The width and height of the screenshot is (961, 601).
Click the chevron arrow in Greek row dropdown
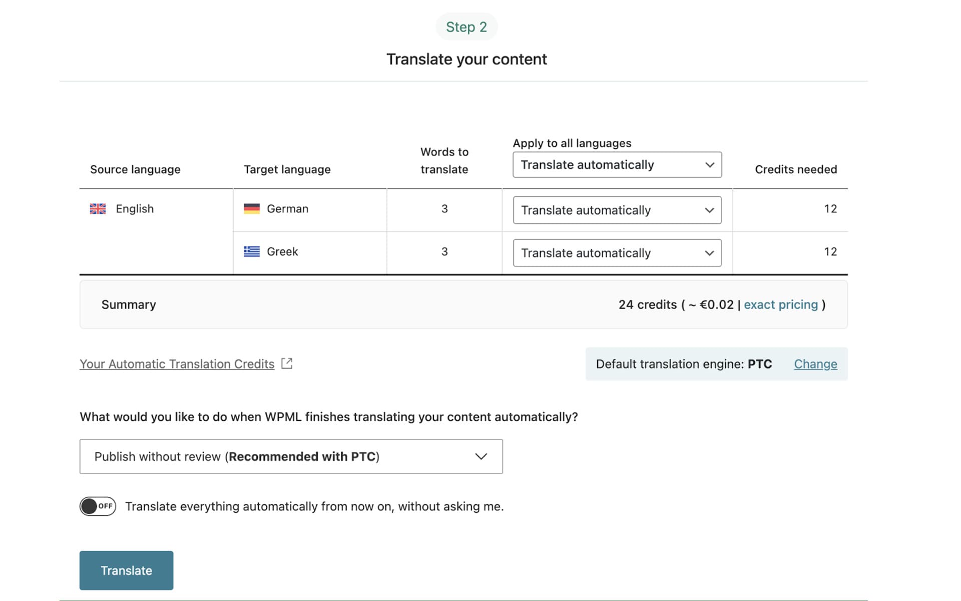point(709,253)
